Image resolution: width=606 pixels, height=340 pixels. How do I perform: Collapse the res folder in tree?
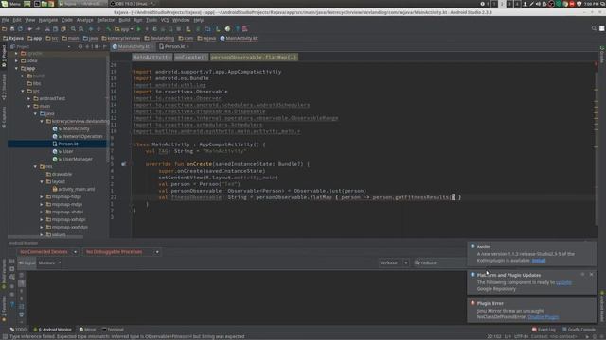click(x=35, y=166)
